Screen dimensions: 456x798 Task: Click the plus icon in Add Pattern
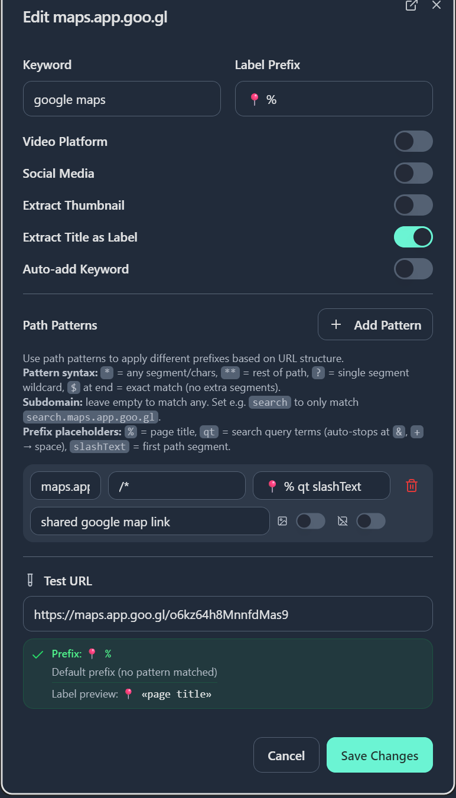(336, 324)
